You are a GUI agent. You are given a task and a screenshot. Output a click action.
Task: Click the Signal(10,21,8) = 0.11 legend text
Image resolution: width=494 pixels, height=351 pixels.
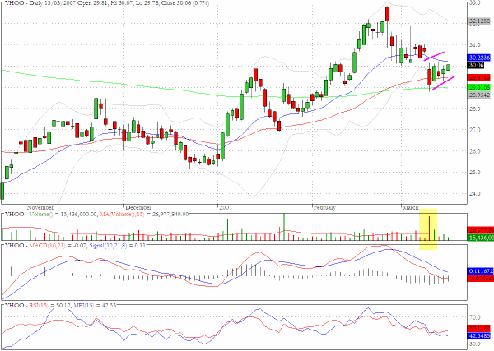(x=117, y=245)
